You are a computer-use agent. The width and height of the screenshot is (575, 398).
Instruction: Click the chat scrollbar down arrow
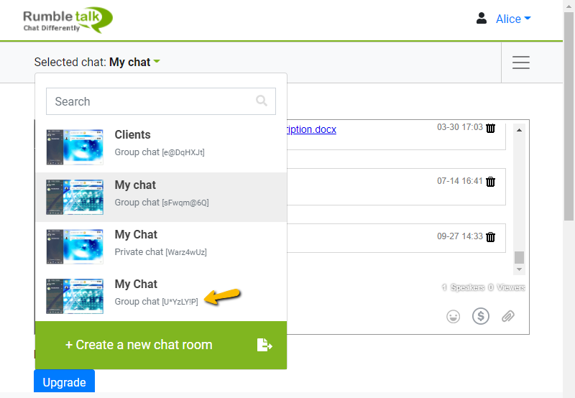coord(520,269)
